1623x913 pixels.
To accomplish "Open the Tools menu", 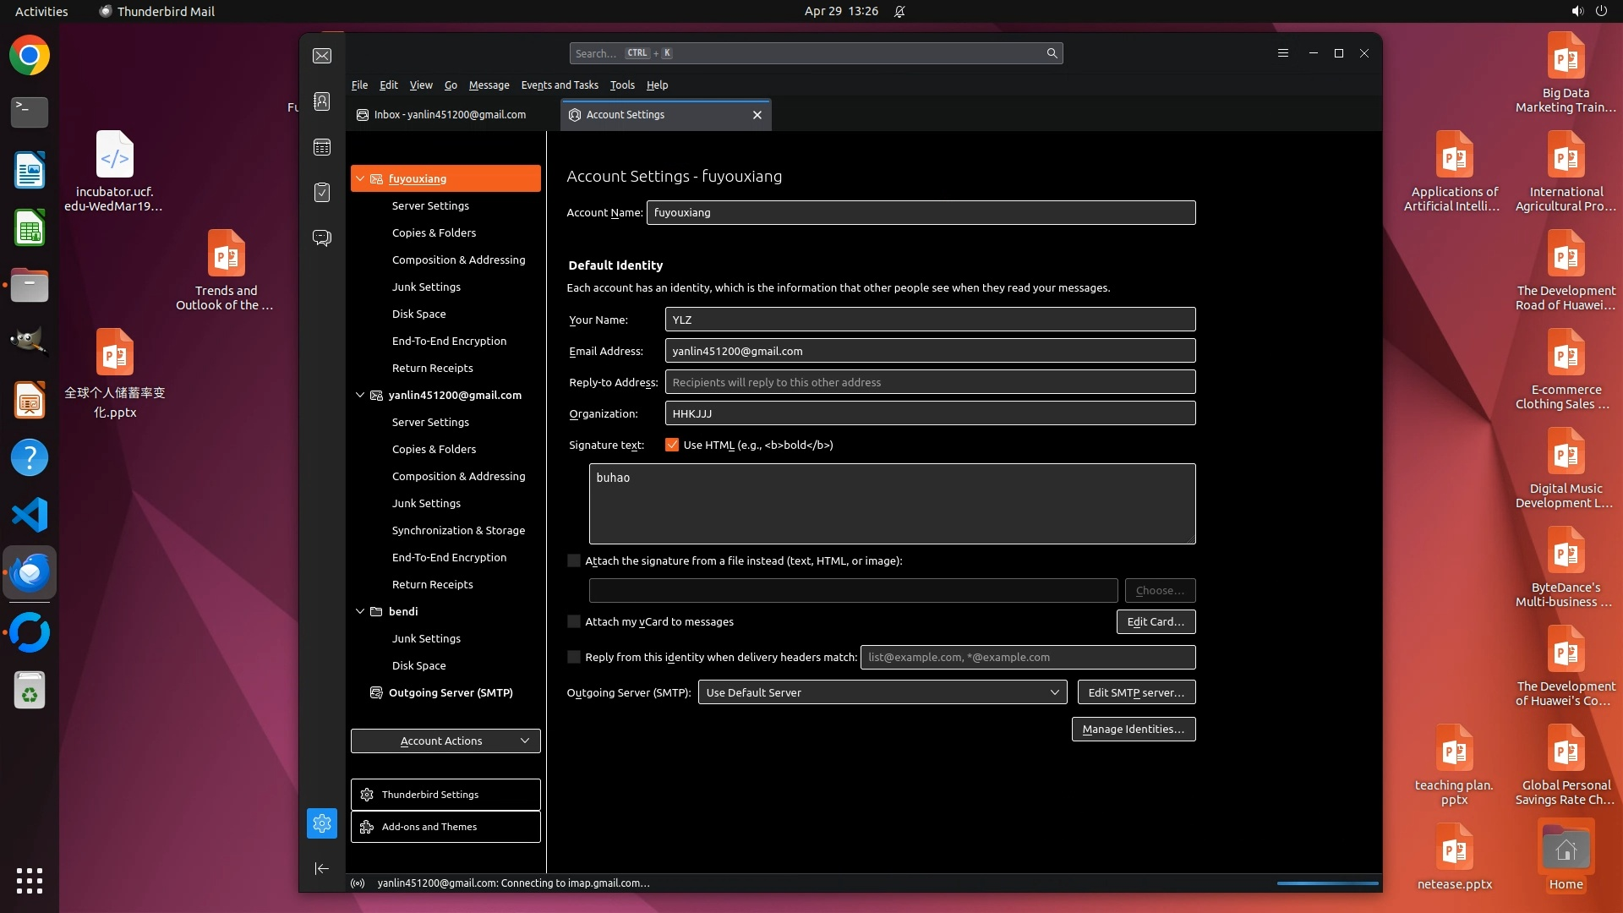I will coord(621,85).
